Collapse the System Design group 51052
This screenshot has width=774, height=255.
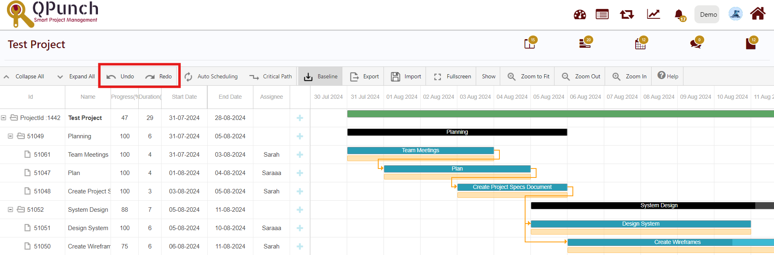pyautogui.click(x=10, y=210)
